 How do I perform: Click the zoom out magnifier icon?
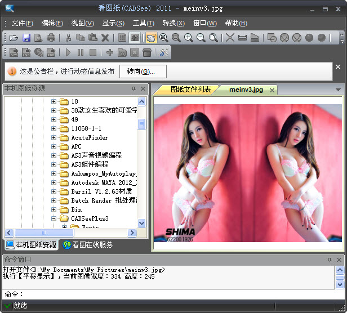(x=201, y=38)
